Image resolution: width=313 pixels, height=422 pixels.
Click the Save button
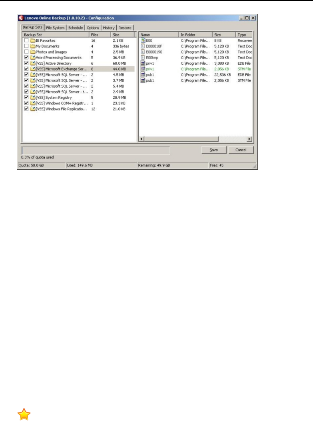214,150
